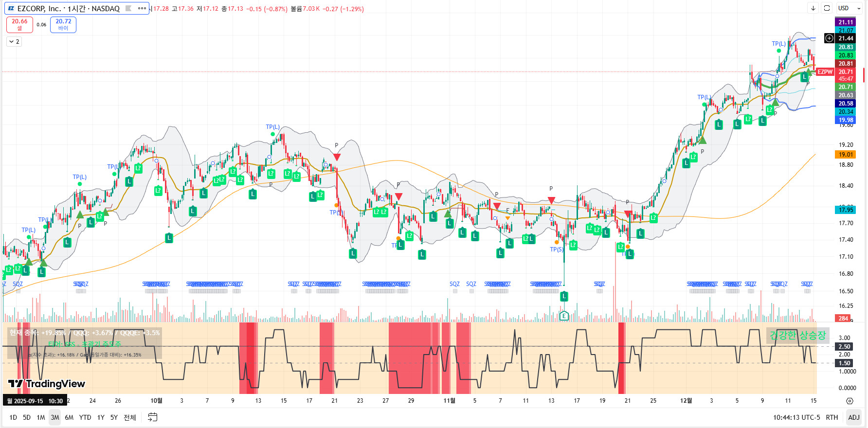Click the 건강한 상승장 status label
868x428 pixels.
tap(797, 335)
